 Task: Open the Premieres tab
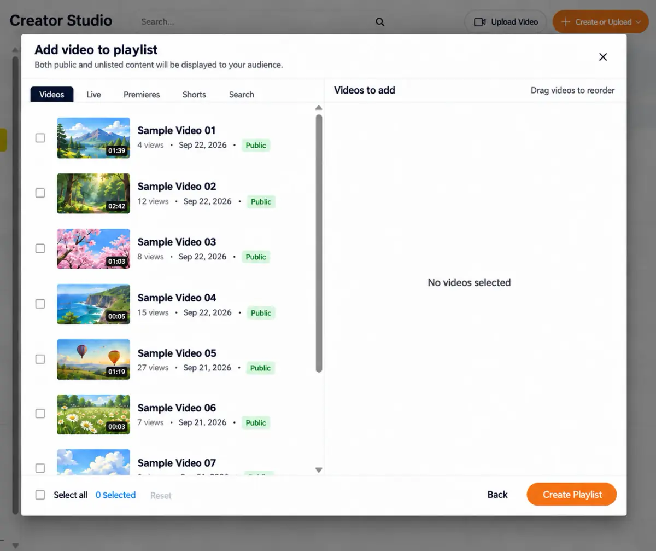tap(142, 94)
